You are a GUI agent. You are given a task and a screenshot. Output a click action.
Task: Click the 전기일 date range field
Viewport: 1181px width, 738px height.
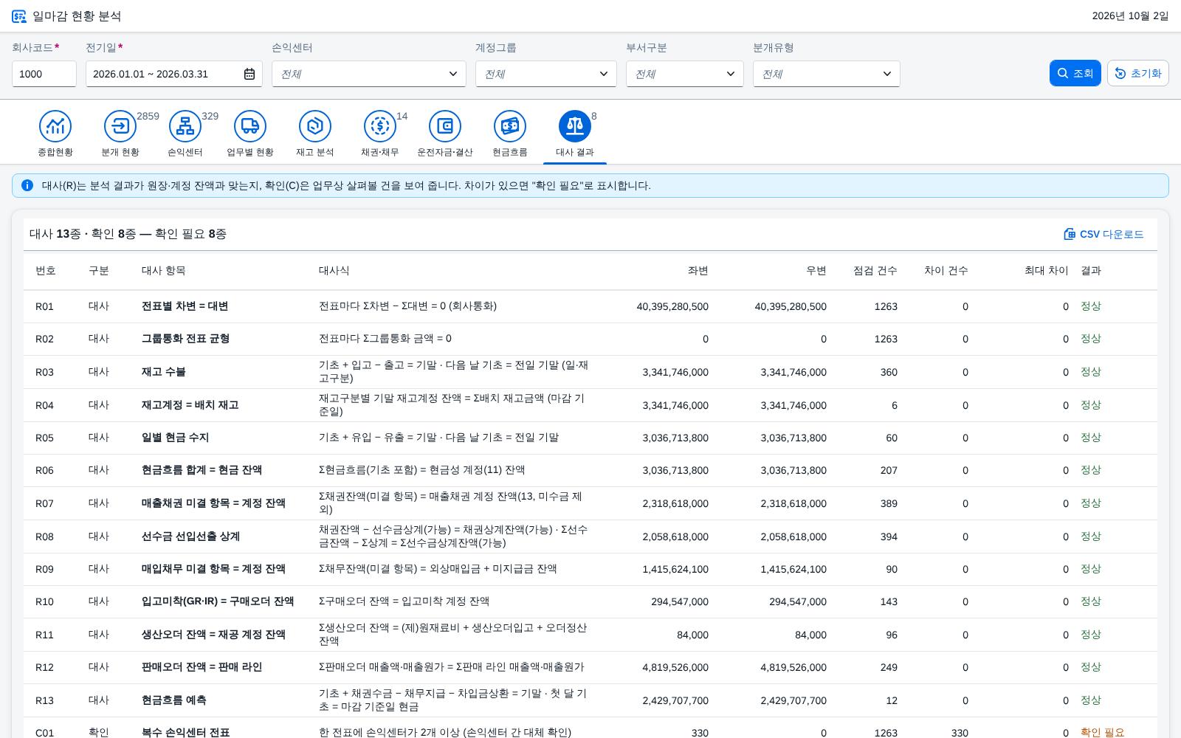[174, 74]
